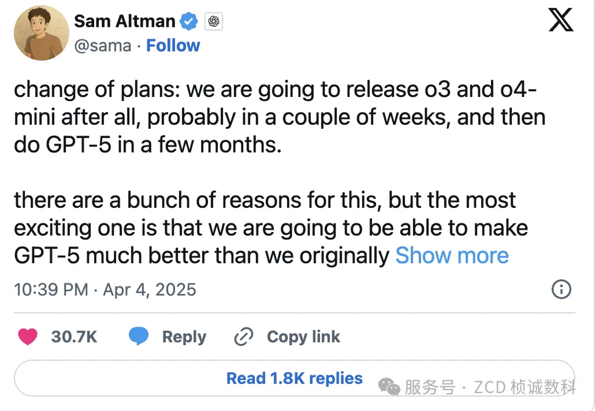The width and height of the screenshot is (595, 411).
Task: Click the Reply text label
Action: point(184,337)
